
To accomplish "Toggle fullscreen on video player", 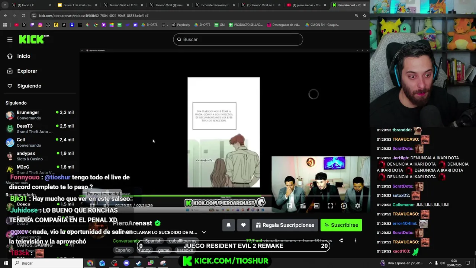I will [x=330, y=206].
